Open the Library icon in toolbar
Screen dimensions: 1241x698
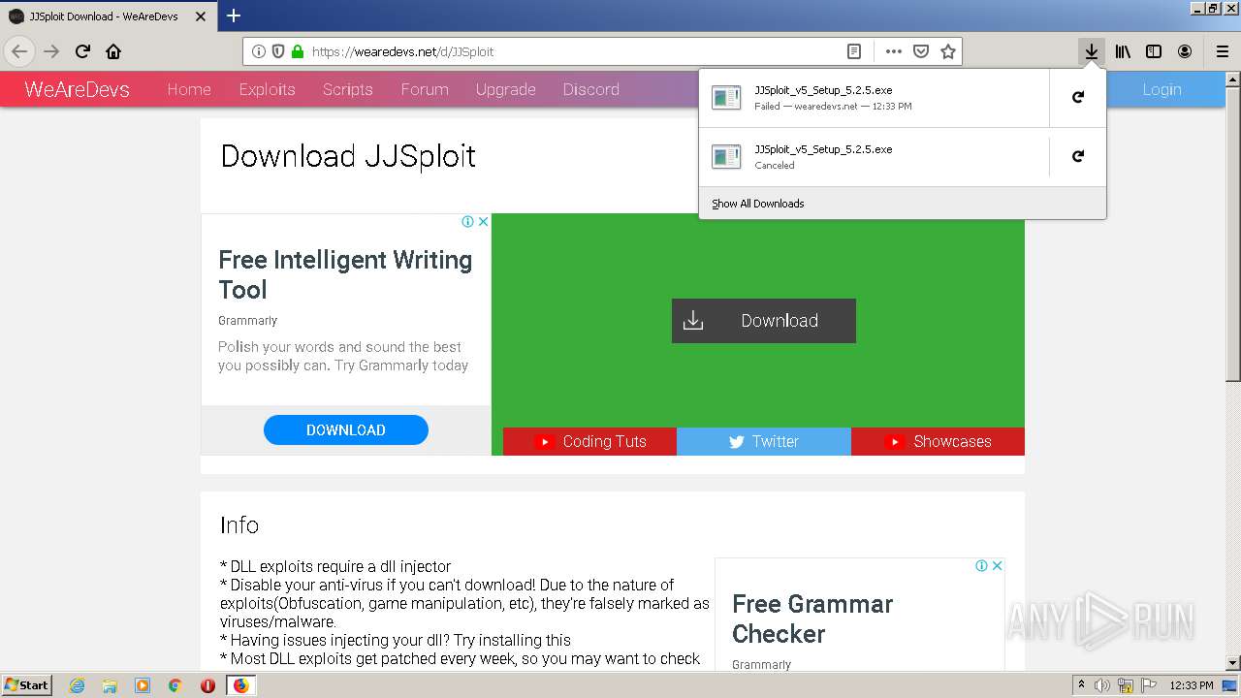[x=1123, y=51]
